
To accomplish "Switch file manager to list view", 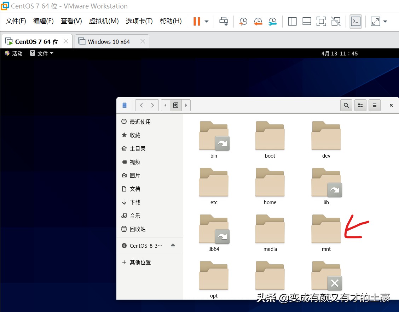I will pyautogui.click(x=360, y=105).
